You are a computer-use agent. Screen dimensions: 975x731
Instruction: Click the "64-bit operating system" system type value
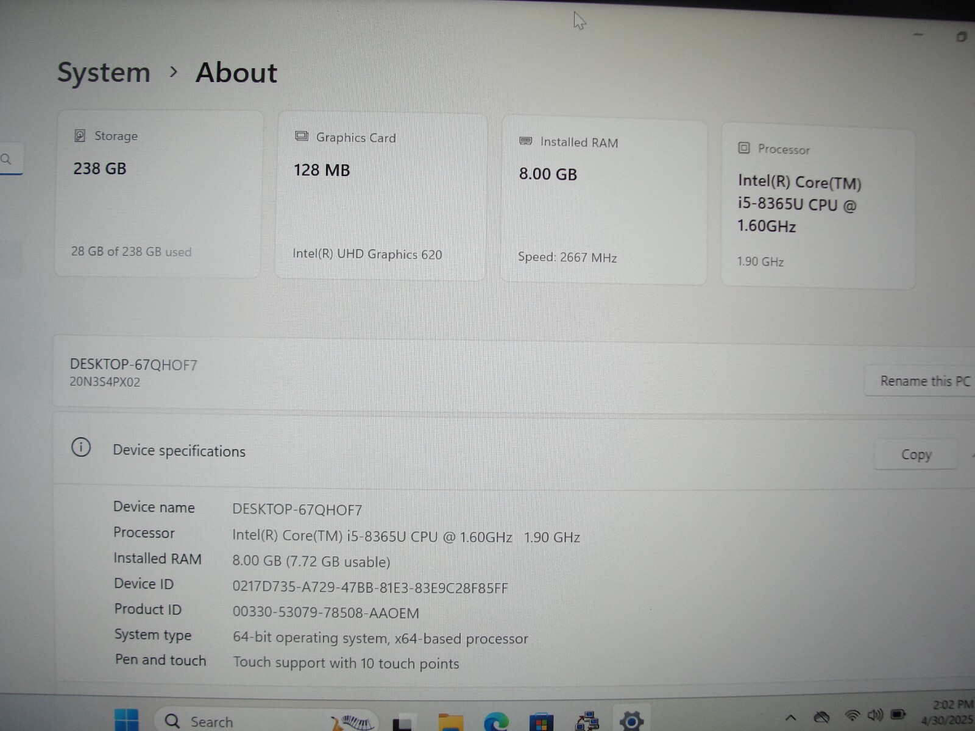click(x=380, y=638)
